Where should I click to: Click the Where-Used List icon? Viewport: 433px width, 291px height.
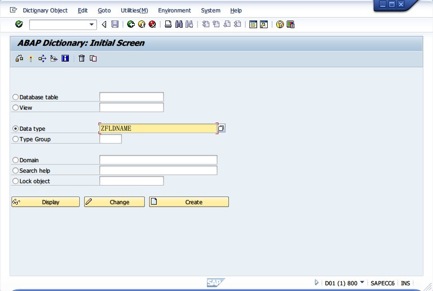42,58
